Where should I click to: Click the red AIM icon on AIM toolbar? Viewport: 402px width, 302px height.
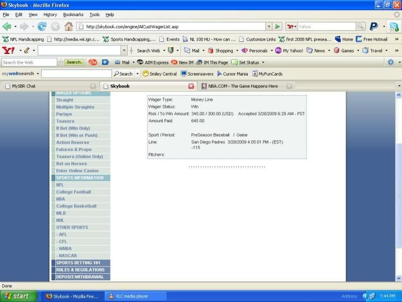(93, 62)
